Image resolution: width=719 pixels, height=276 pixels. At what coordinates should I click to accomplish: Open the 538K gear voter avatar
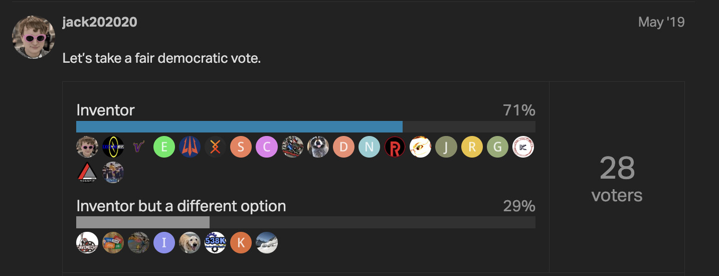coord(216,242)
